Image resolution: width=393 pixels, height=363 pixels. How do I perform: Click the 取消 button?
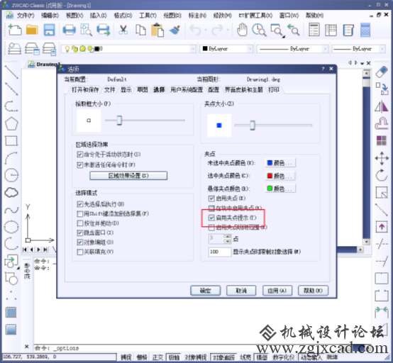241,291
